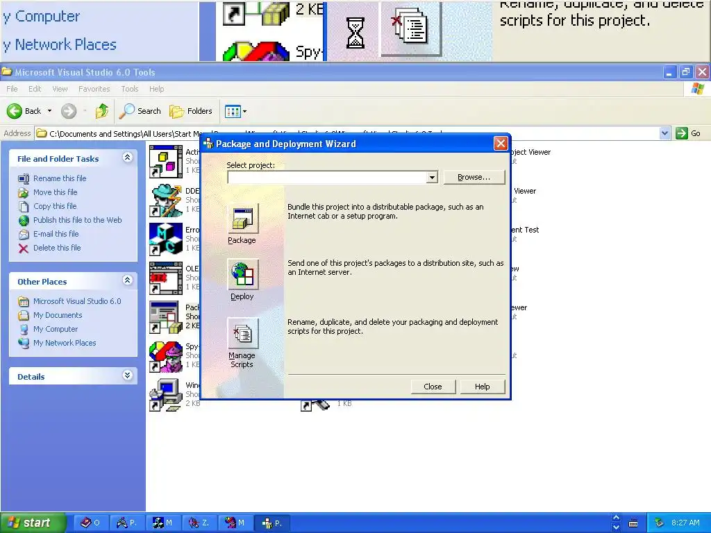This screenshot has height=533, width=711.
Task: Click the Back arrow in Explorer toolbar
Action: [x=15, y=111]
